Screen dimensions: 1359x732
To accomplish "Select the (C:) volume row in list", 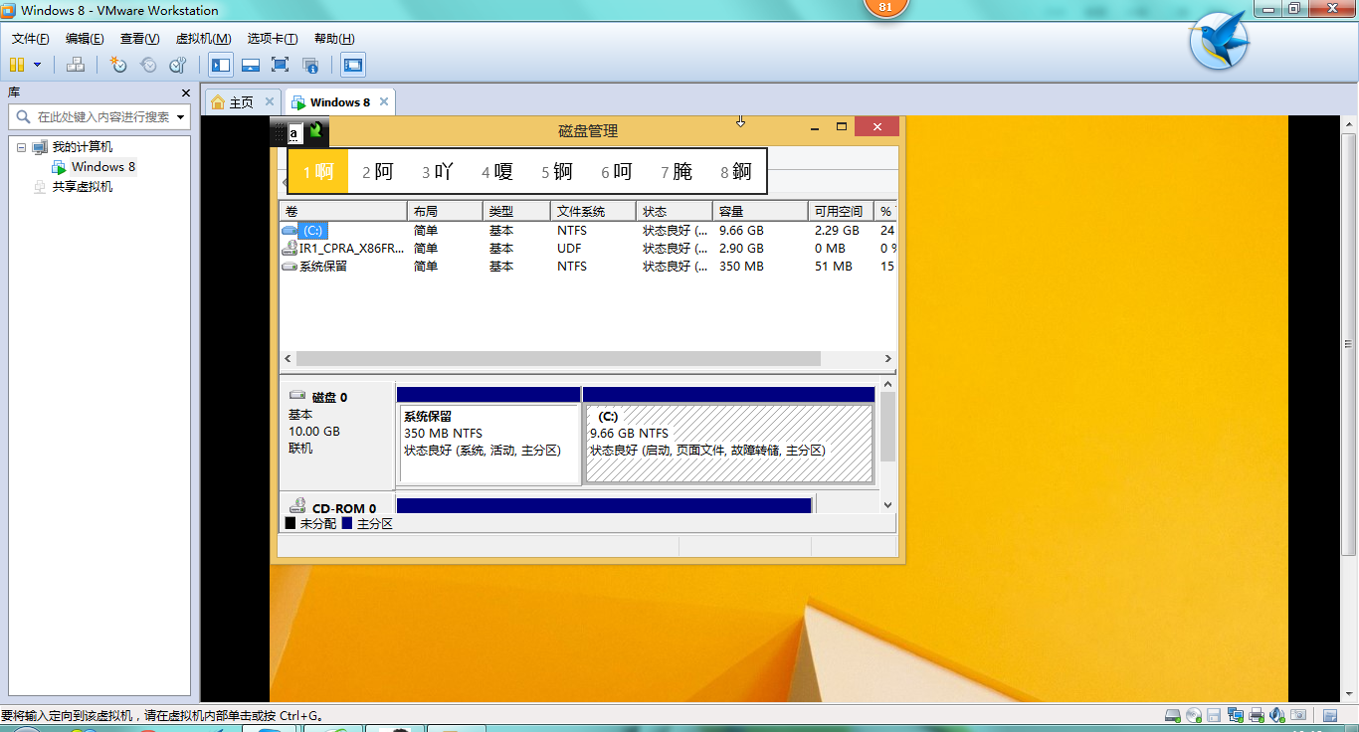I will coord(587,231).
